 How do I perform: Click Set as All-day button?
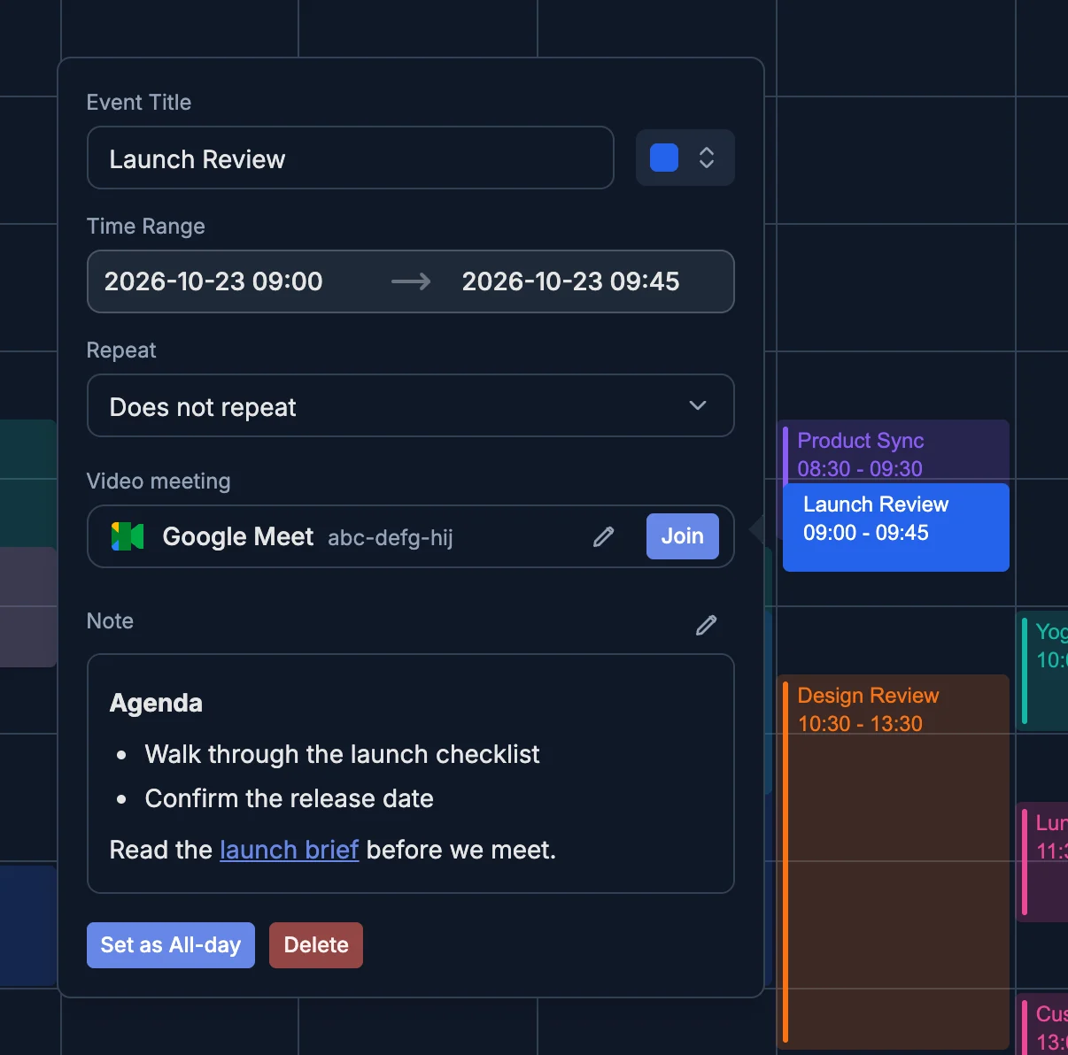coord(171,945)
